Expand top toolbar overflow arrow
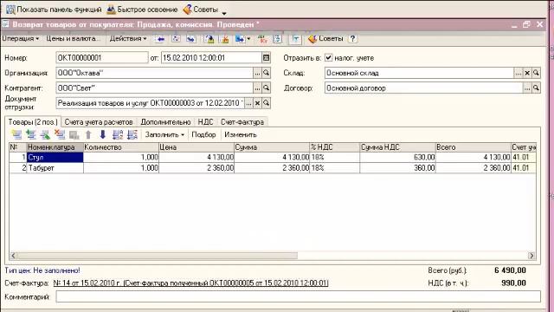Viewport: 554px width, 312px height. pos(224,14)
